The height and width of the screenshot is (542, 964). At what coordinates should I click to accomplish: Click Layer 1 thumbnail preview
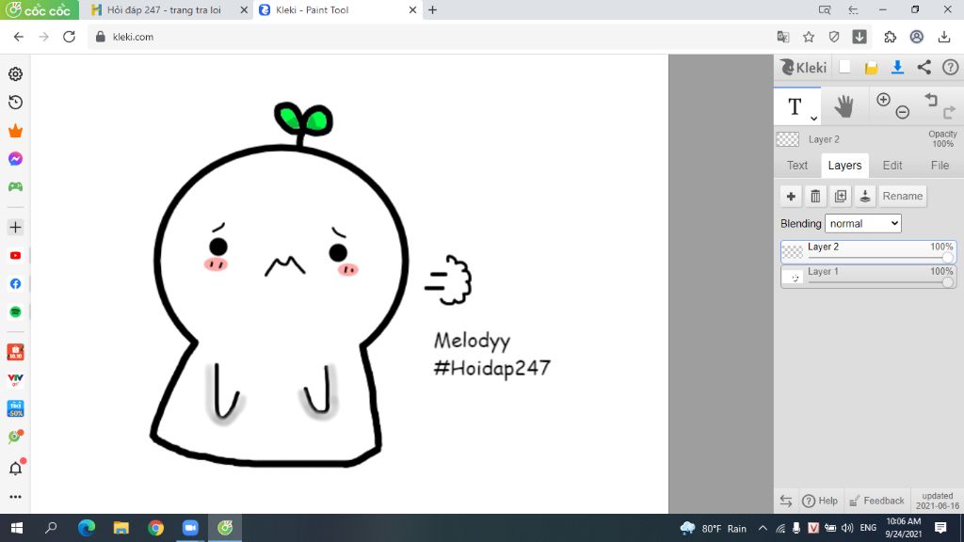coord(793,278)
